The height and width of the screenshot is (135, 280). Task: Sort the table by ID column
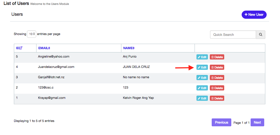click(19, 48)
